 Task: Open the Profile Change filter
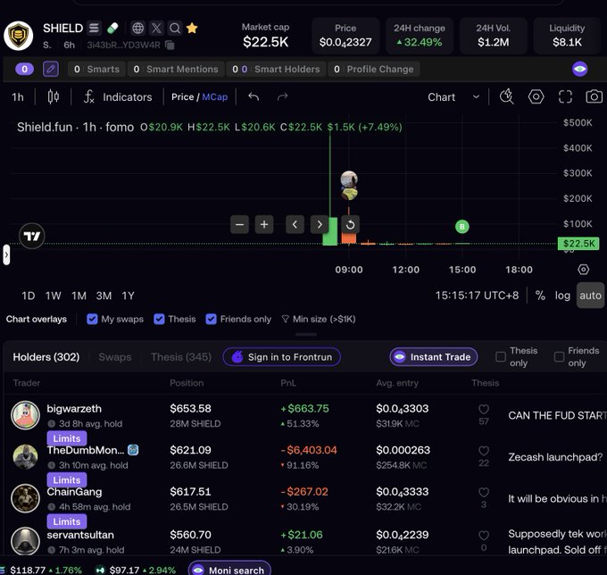point(374,70)
